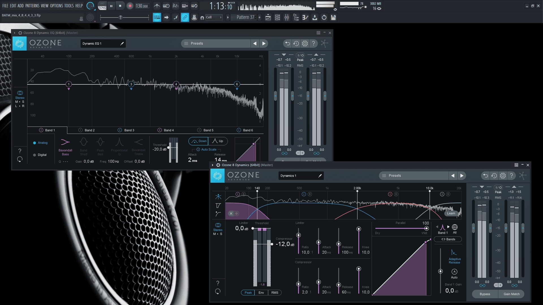Open Dynamics plugin settings gear icon
Viewport: 543px width, 305px height.
click(503, 176)
